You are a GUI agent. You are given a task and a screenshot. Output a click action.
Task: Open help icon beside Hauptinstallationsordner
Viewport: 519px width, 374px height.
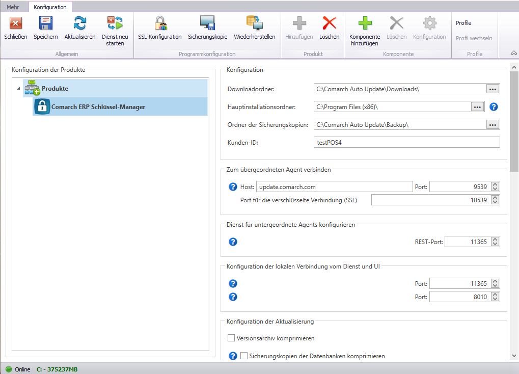494,106
